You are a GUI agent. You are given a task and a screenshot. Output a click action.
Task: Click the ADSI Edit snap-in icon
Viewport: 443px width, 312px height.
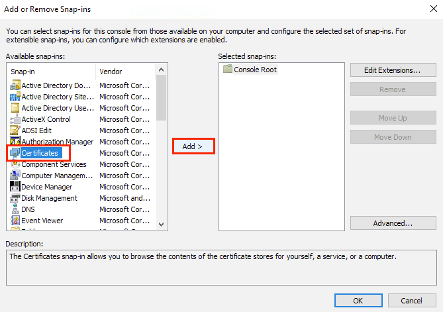point(15,130)
